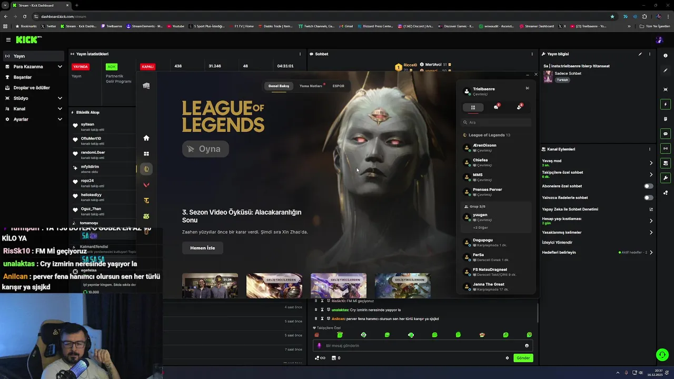The height and width of the screenshot is (379, 674).
Task: Open Sohbet panel three-dot menu
Action: coord(532,54)
